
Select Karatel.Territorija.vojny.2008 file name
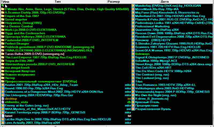click(45, 112)
